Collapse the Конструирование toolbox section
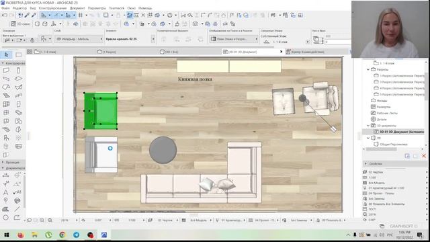This screenshot has width=430, height=242. click(3, 63)
